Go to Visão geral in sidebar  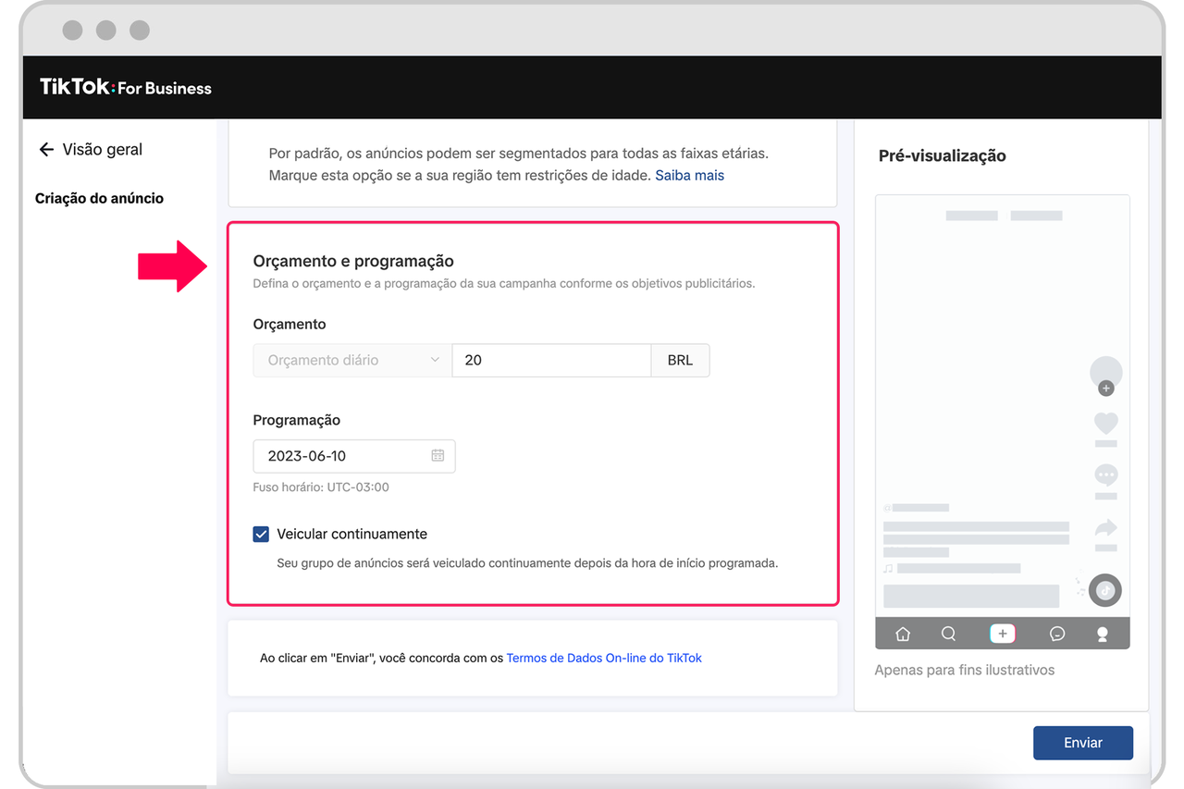pyautogui.click(x=102, y=150)
